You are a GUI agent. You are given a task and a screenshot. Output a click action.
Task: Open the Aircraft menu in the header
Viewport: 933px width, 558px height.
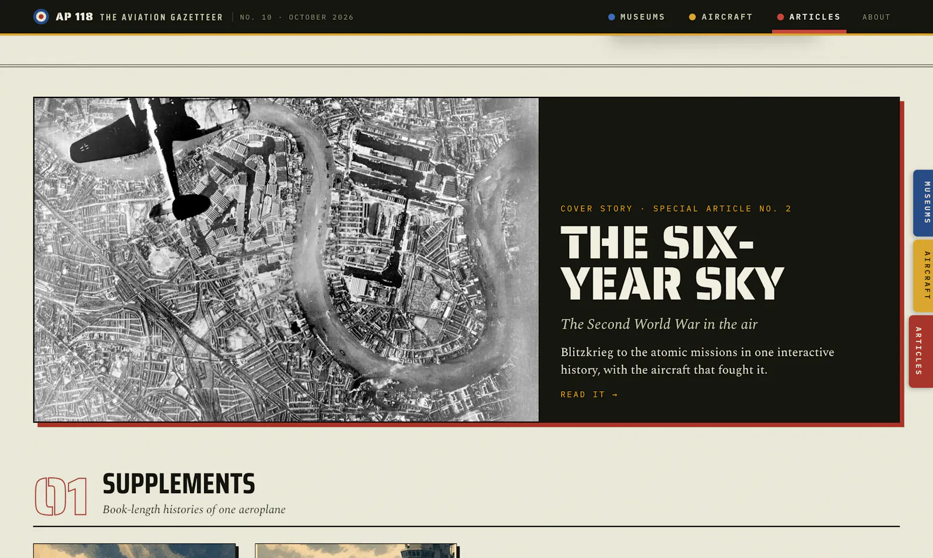pyautogui.click(x=721, y=17)
